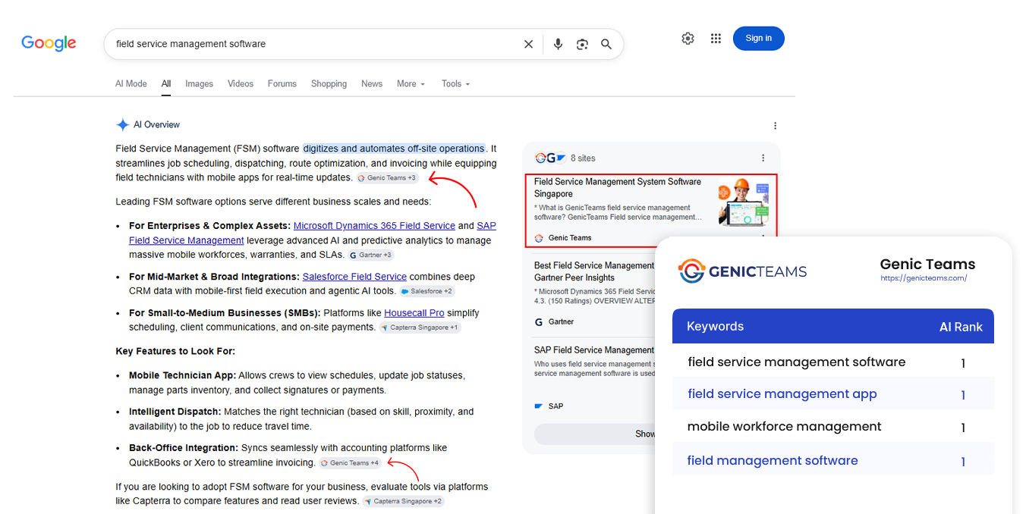Open Microsoft Dynamics 365 Field Service link
The image size is (1026, 514).
(x=374, y=226)
